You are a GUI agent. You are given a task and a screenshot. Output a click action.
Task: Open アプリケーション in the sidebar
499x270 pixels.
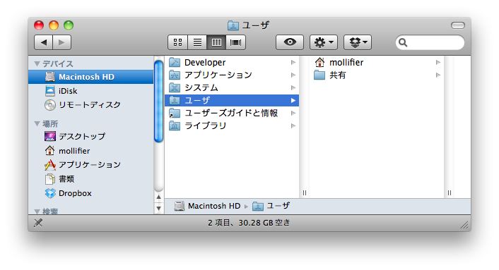pyautogui.click(x=90, y=165)
